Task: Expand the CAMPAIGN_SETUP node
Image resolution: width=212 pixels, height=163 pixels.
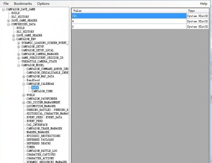Action: (x=19, y=47)
